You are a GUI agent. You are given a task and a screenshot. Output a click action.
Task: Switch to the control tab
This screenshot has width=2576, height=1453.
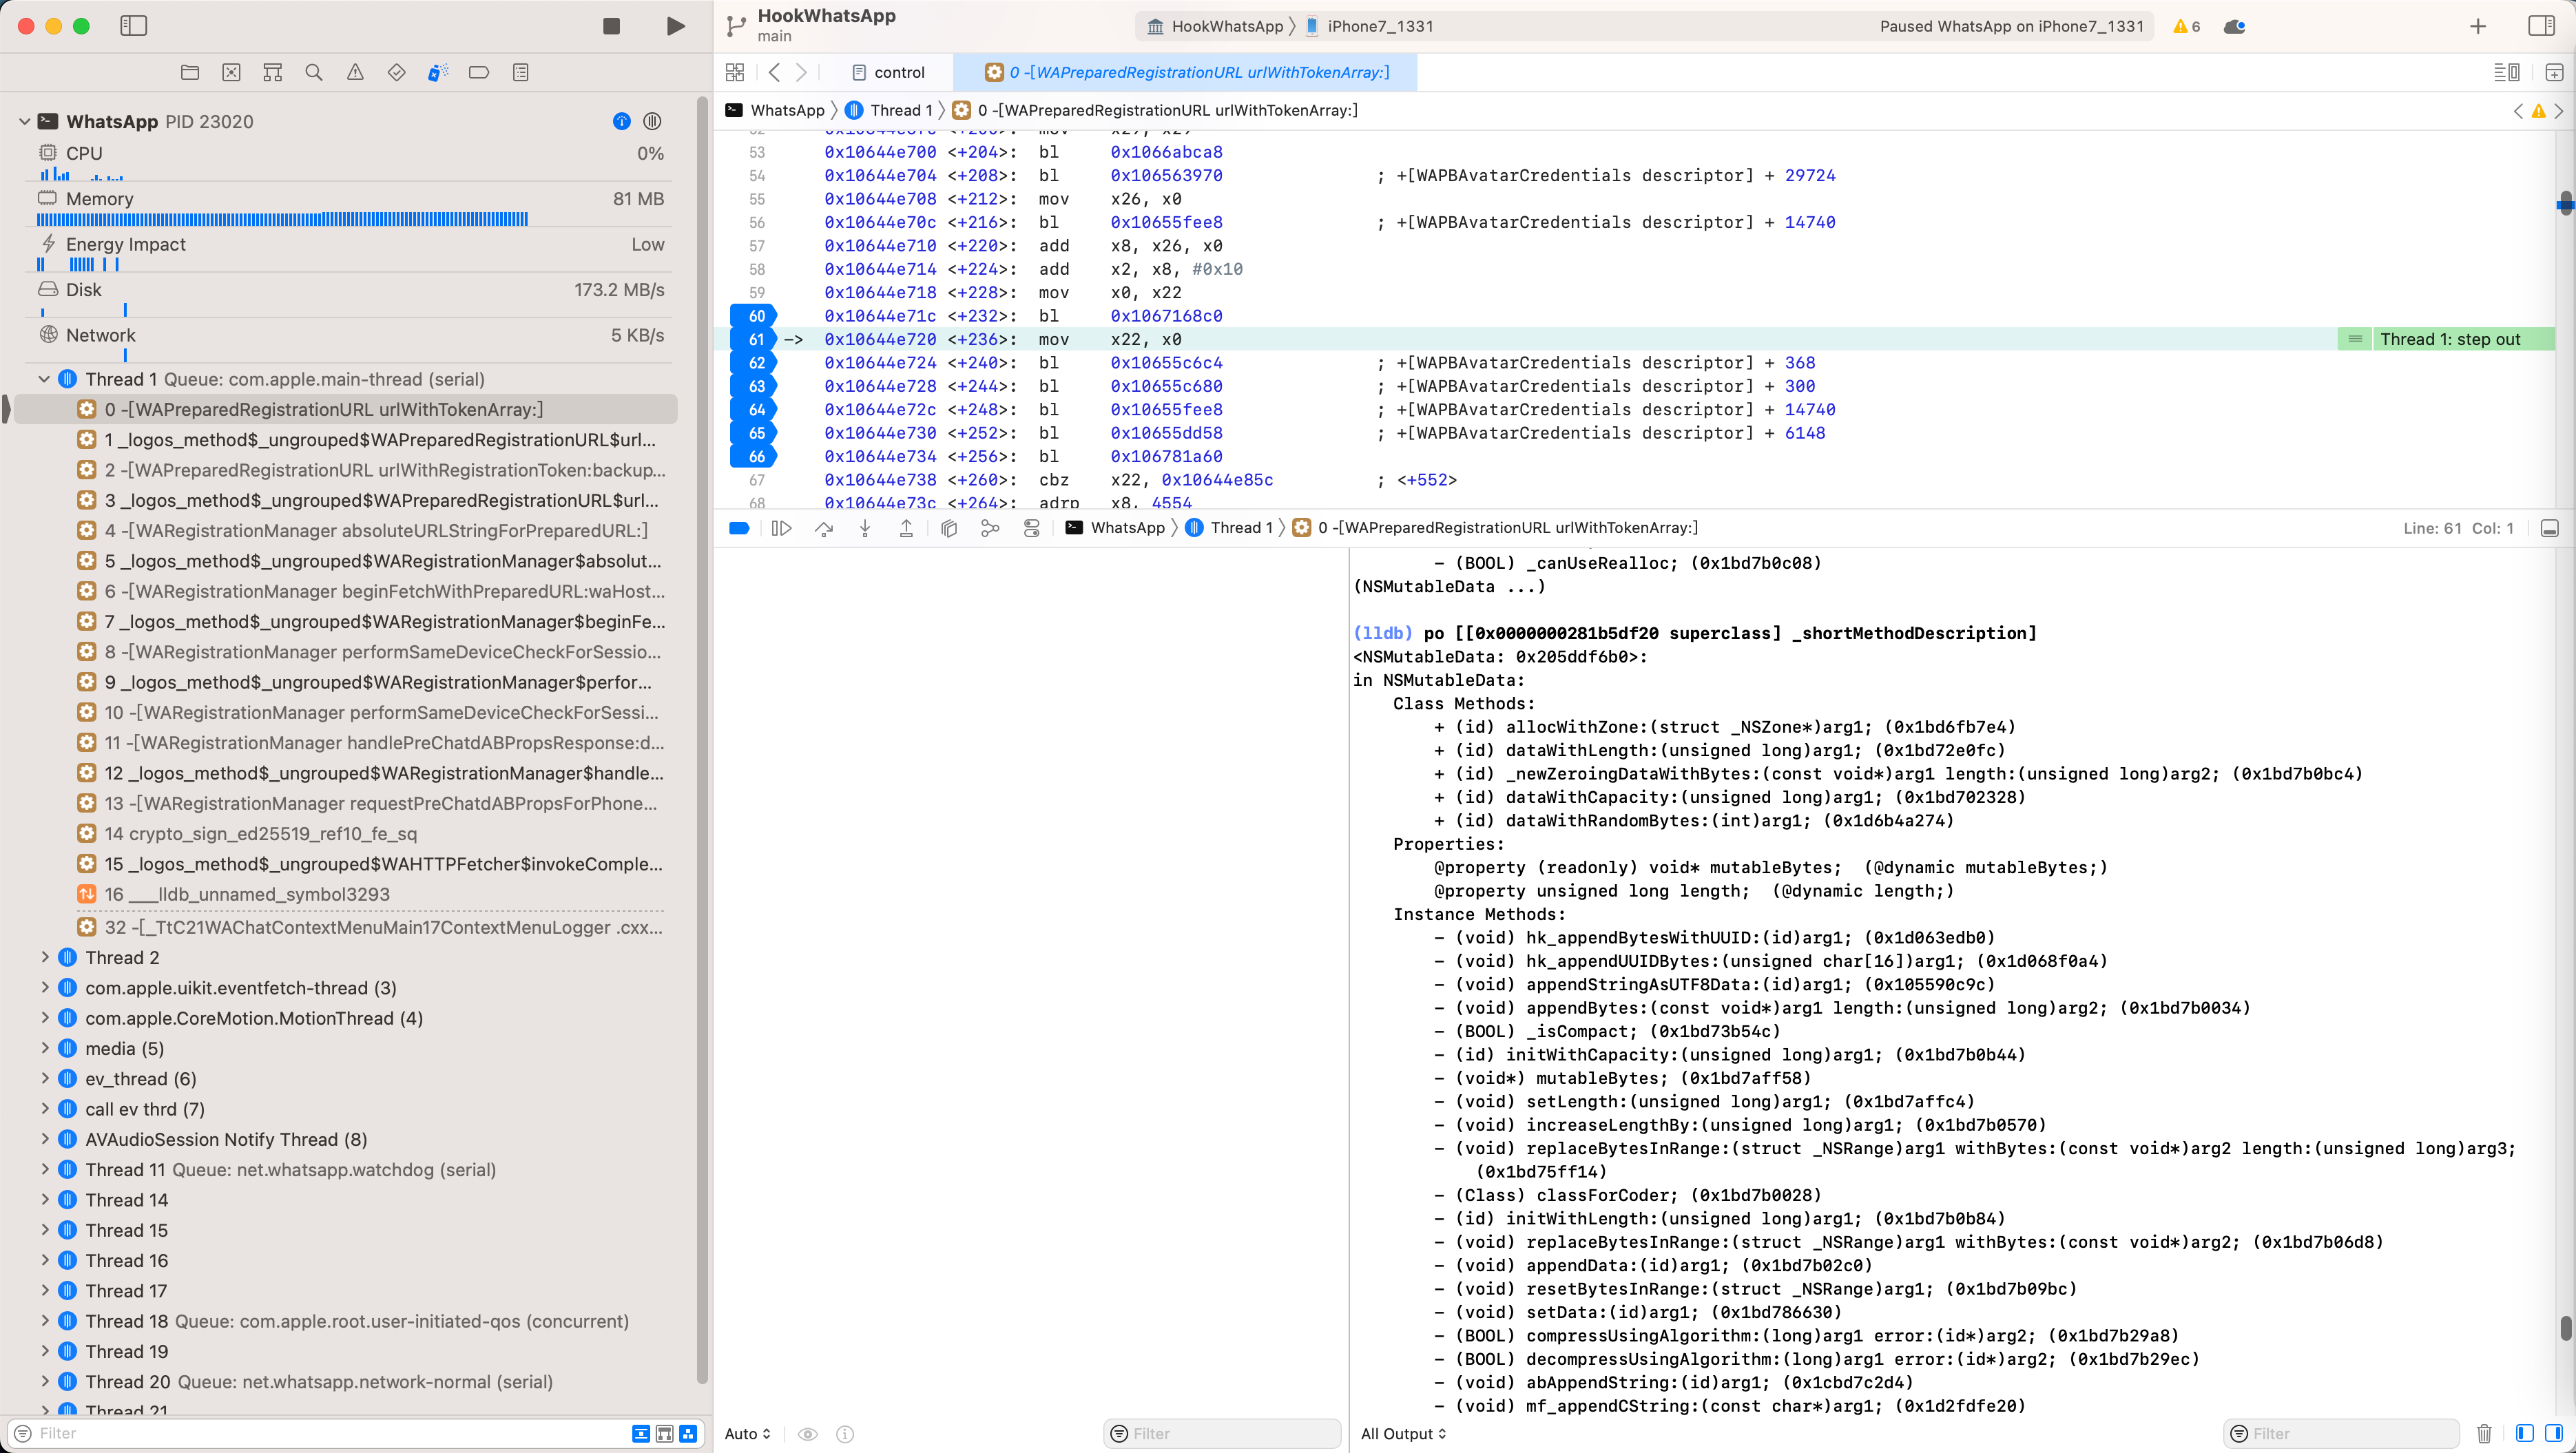(888, 72)
